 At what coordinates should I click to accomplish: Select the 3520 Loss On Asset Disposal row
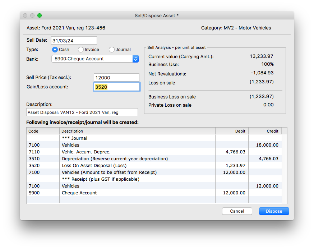(154, 166)
